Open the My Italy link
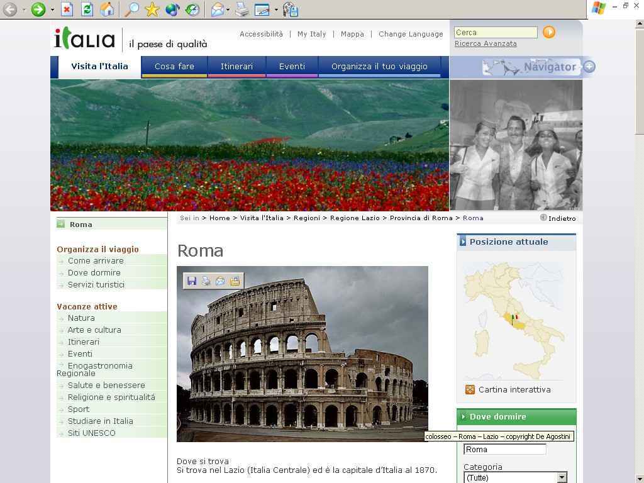The image size is (644, 483). coord(311,34)
